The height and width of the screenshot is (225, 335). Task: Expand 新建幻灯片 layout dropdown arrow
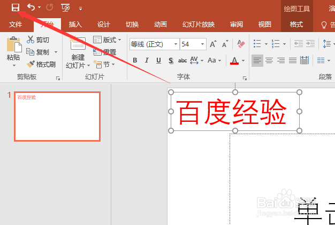coord(88,66)
